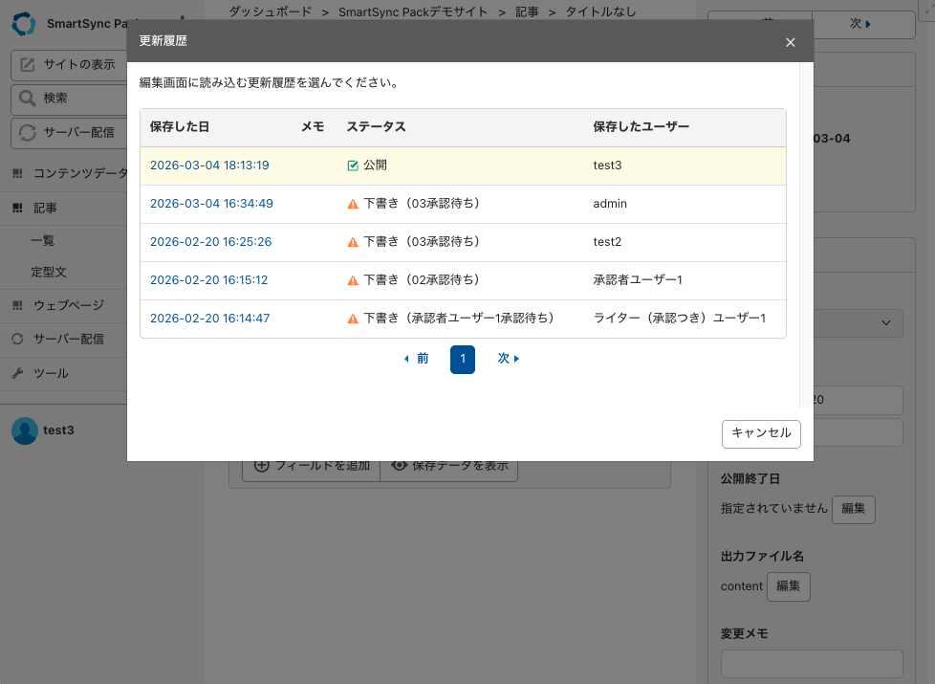Click the サーバー配信 sync icon button
935x684 pixels.
29,132
